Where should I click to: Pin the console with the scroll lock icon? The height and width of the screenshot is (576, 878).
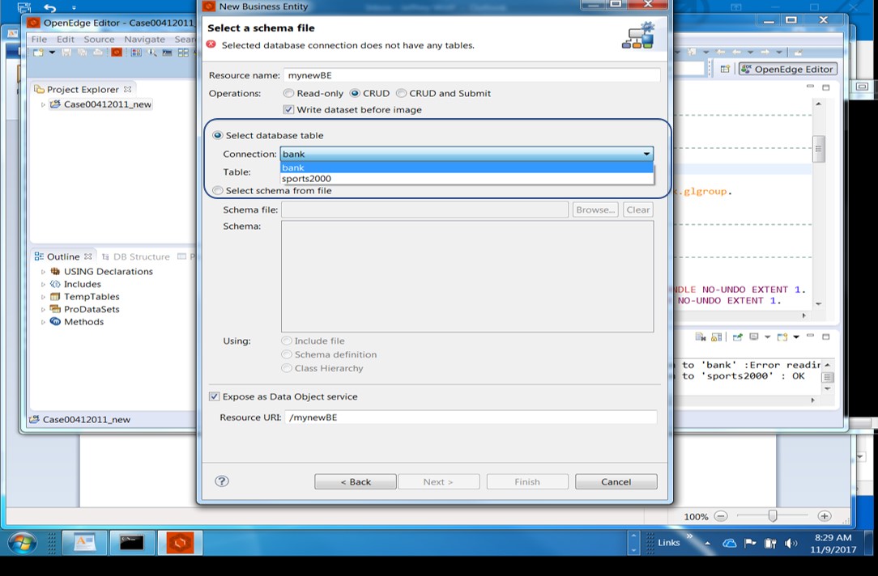click(715, 337)
